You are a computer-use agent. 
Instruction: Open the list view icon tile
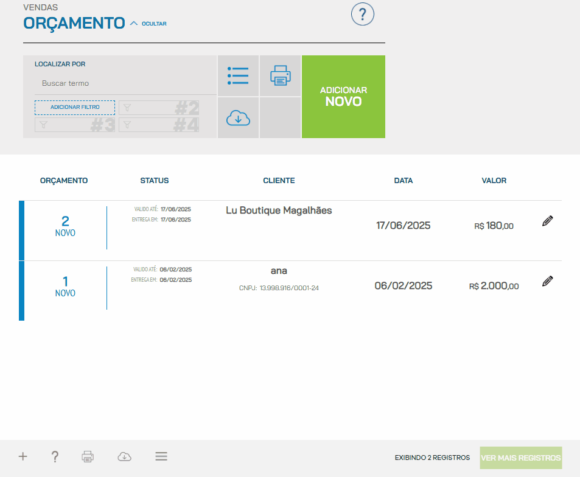238,76
